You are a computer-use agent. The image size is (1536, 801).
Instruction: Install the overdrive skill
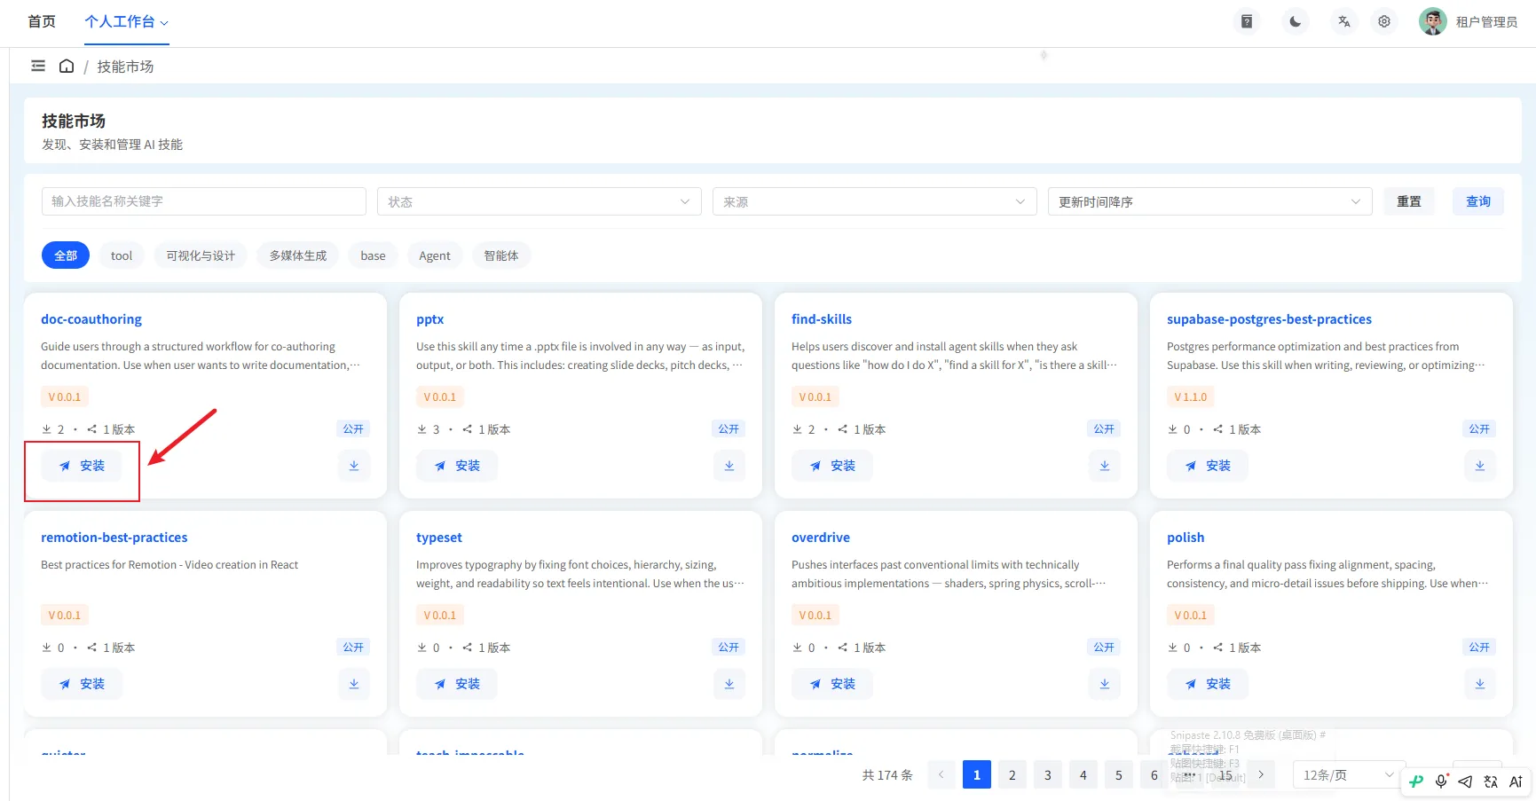tap(832, 684)
